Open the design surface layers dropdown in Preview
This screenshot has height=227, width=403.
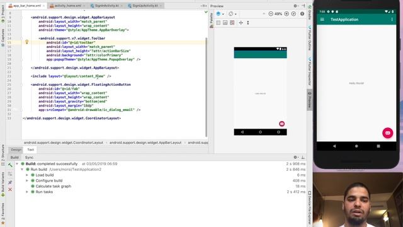point(220,14)
